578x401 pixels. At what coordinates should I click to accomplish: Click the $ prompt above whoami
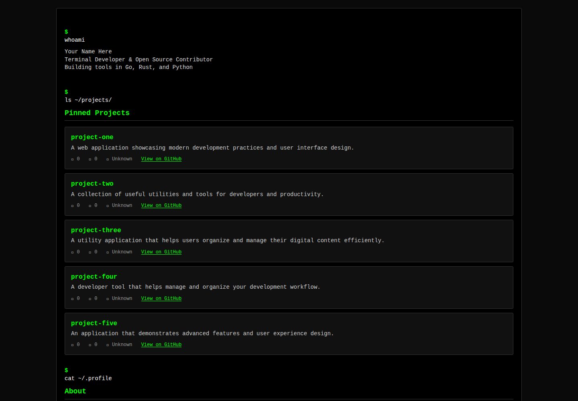click(x=66, y=32)
